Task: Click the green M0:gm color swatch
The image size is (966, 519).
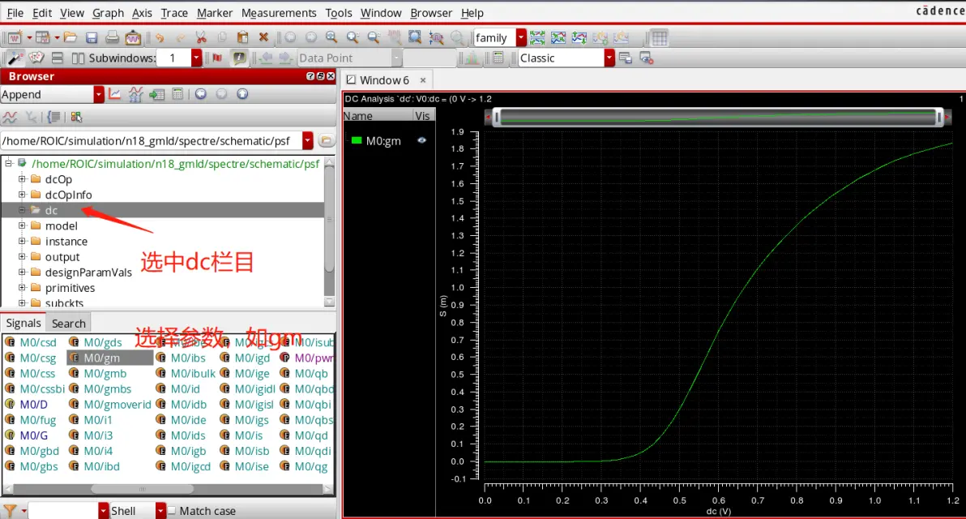Action: pos(356,140)
